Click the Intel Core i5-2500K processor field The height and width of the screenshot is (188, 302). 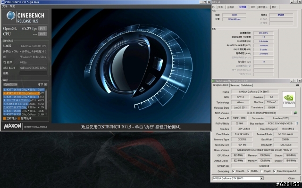(x=33, y=46)
